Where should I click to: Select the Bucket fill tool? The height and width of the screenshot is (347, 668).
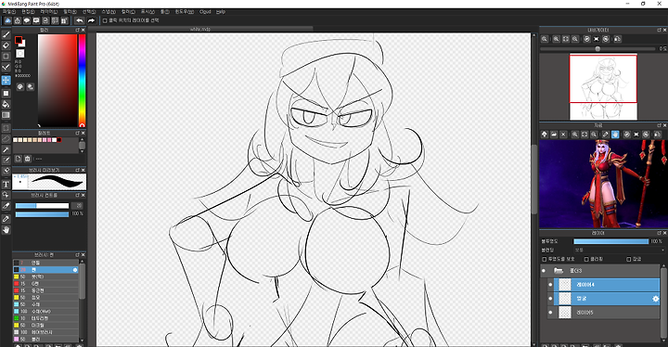coord(6,105)
